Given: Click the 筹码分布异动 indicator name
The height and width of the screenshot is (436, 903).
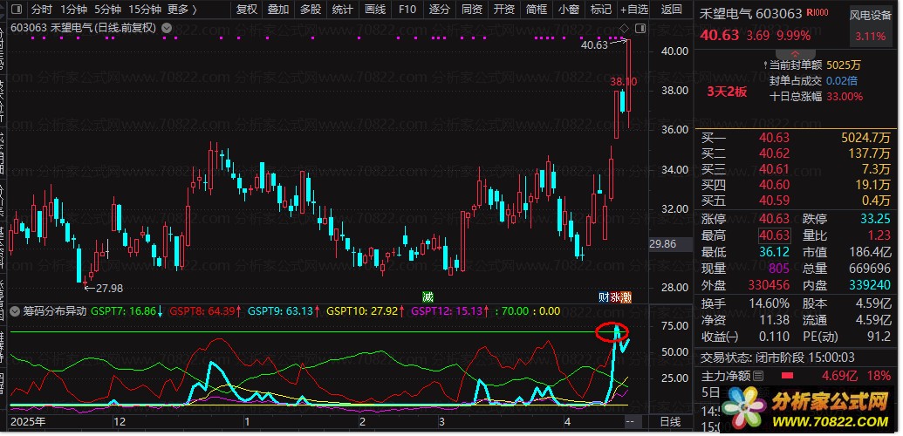Looking at the screenshot, I should [x=55, y=311].
